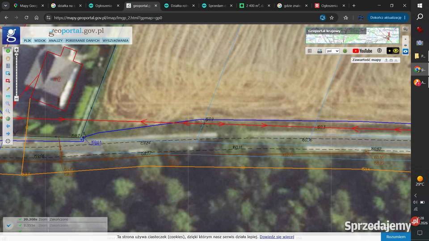Open Windows search icon
The width and height of the screenshot is (429, 241).
click(420, 17)
